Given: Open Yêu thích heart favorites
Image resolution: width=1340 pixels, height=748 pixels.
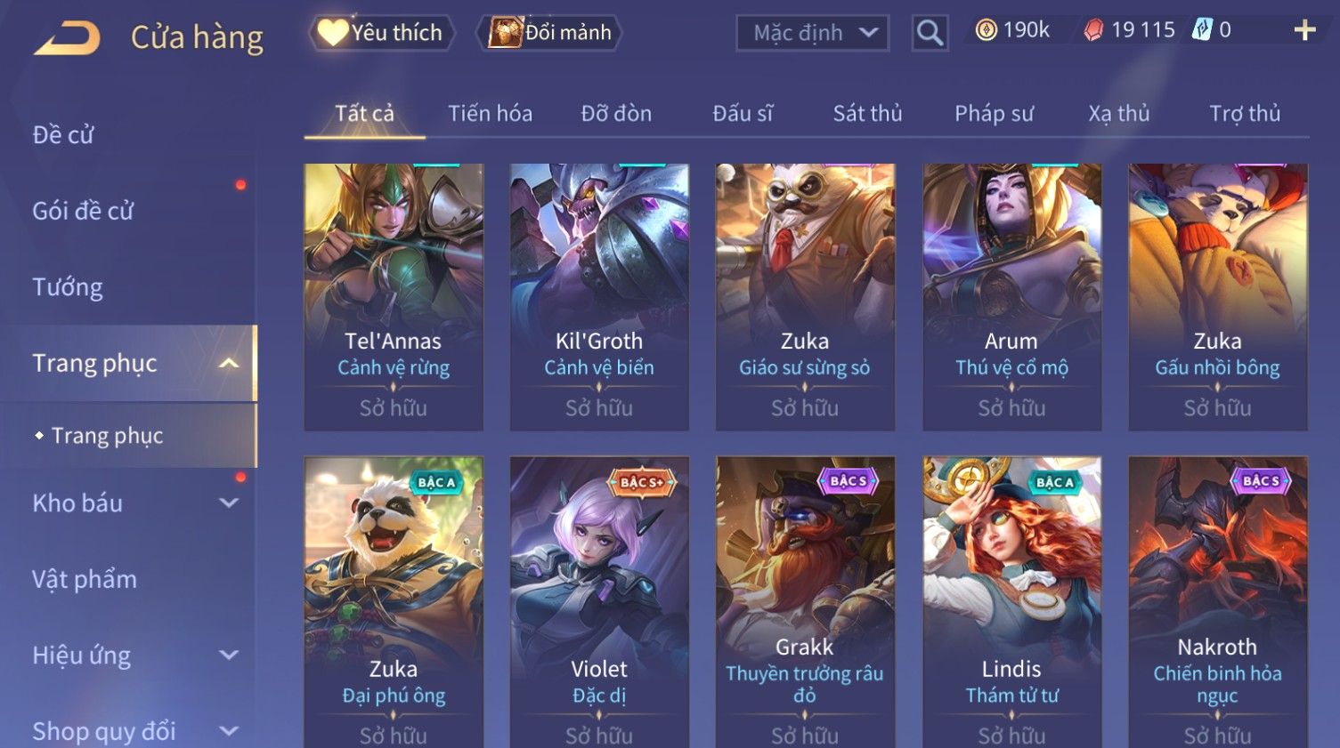Looking at the screenshot, I should [x=382, y=33].
